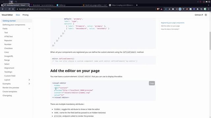Jump to Add the editor on your page

click(x=170, y=26)
